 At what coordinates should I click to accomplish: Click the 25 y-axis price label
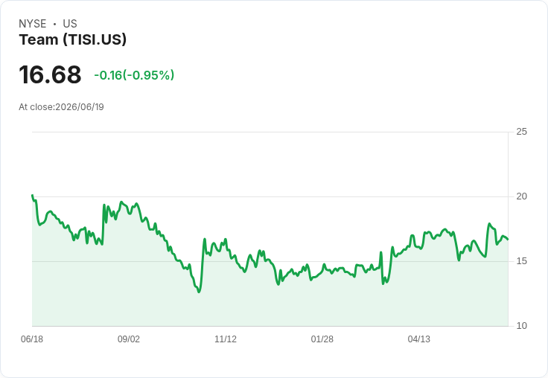click(521, 132)
